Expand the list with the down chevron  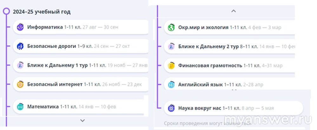[x=82, y=120]
